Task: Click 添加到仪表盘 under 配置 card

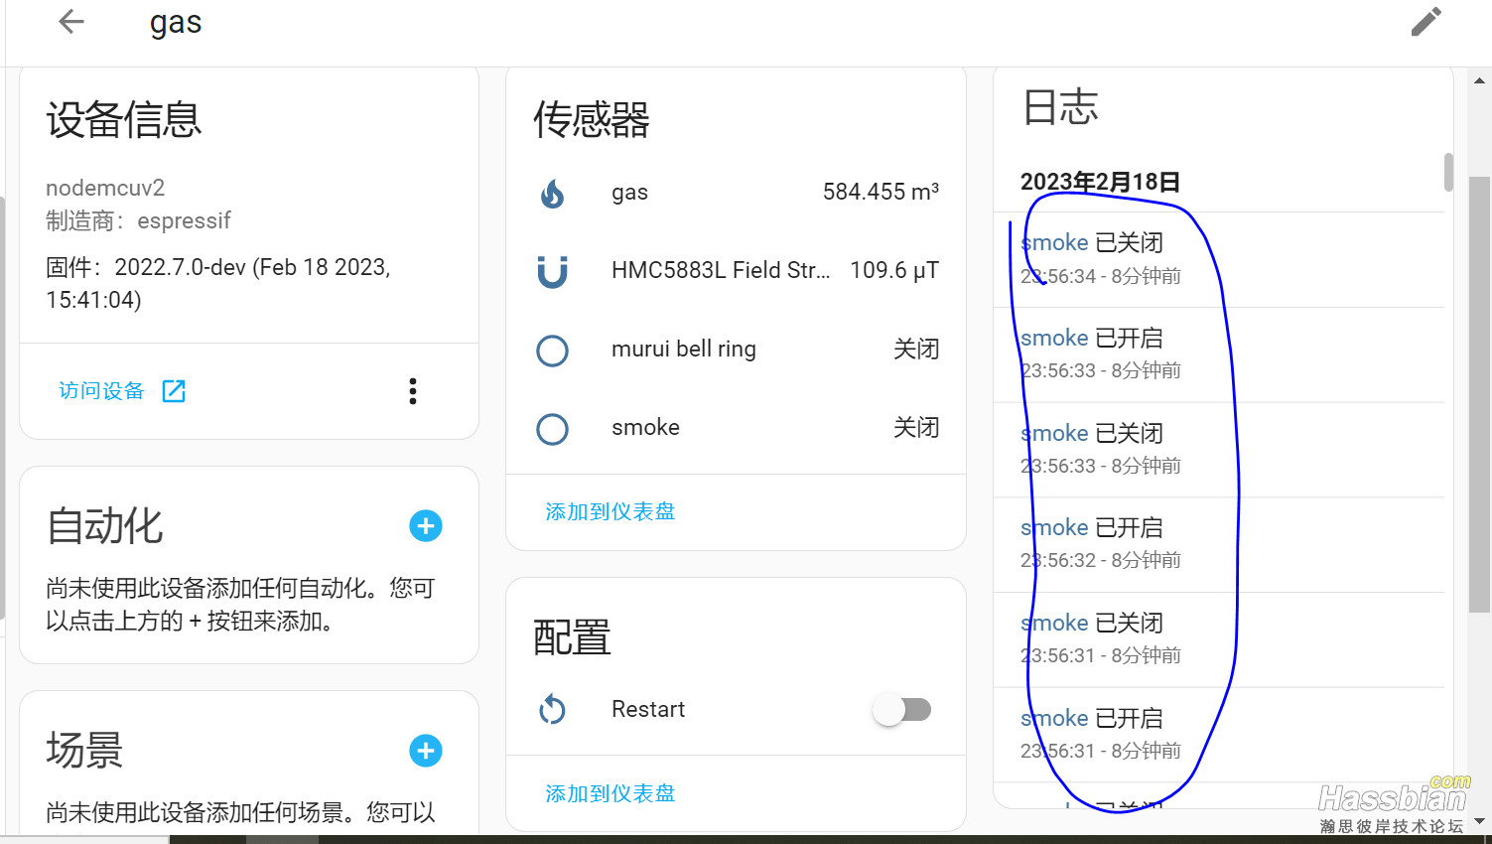Action: click(610, 793)
